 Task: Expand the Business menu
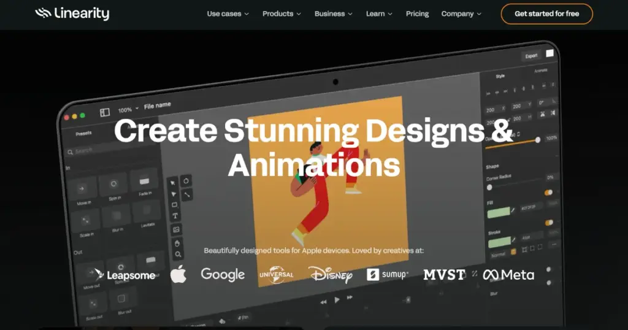tap(333, 13)
